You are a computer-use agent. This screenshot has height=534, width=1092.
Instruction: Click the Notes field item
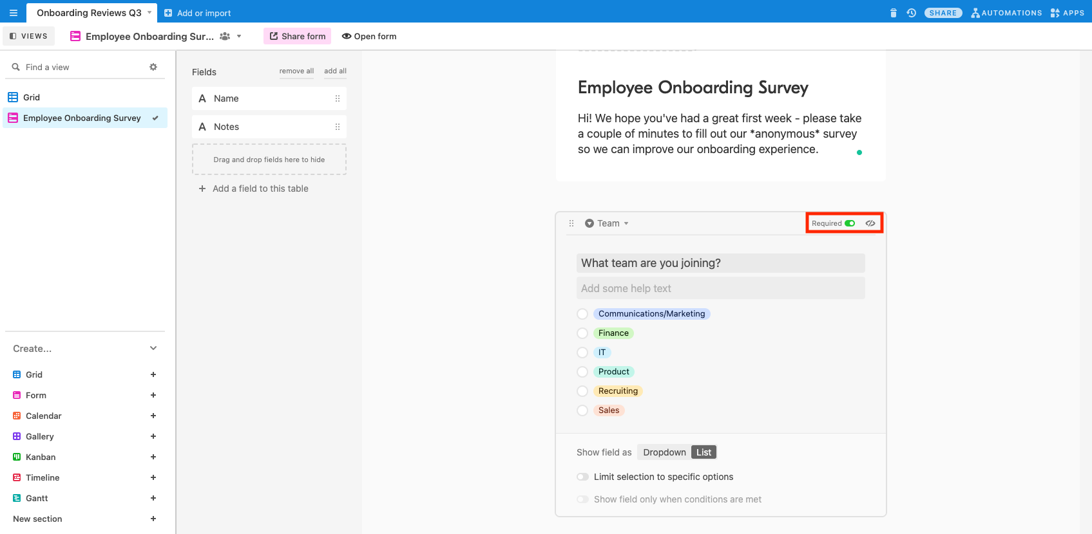pyautogui.click(x=269, y=127)
